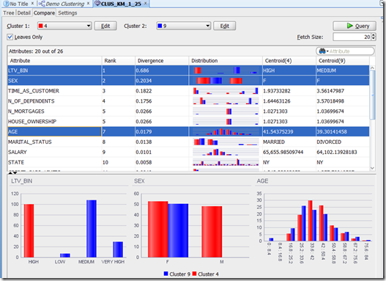Select the LTV_BIN attribute row
This screenshot has width=386, height=281.
tap(188, 70)
